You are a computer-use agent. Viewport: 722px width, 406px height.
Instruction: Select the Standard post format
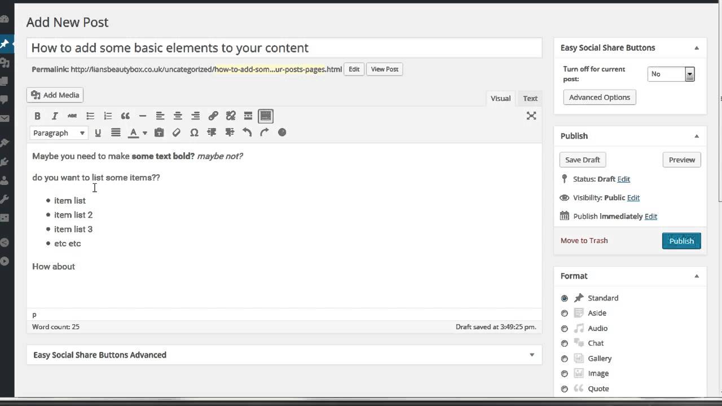pyautogui.click(x=565, y=298)
